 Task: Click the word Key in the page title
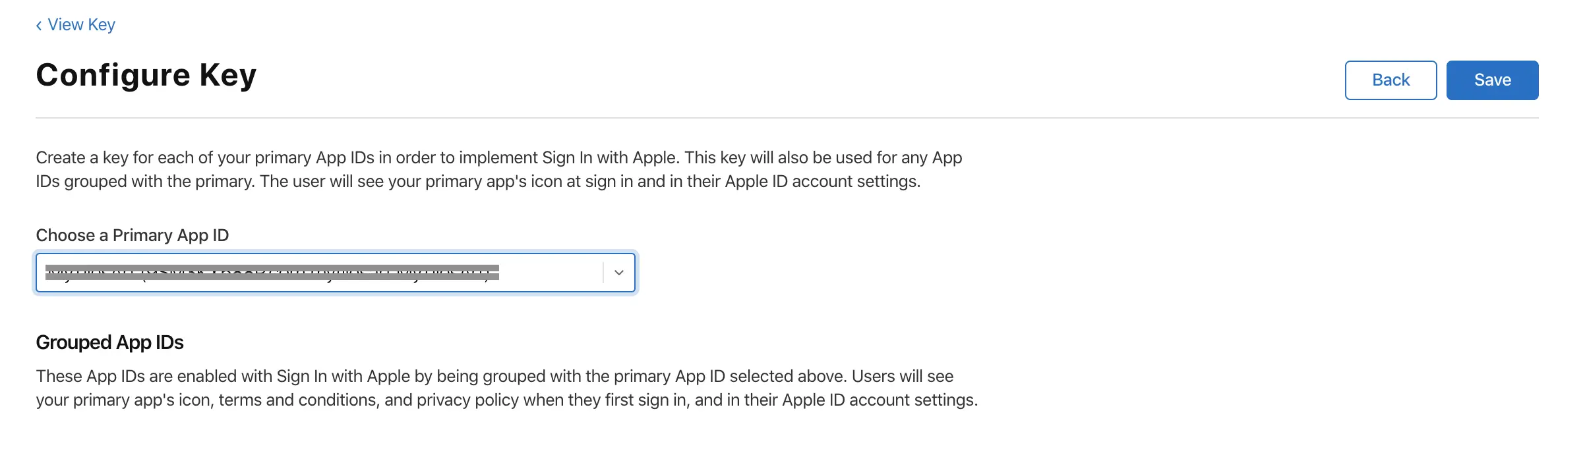click(x=227, y=75)
